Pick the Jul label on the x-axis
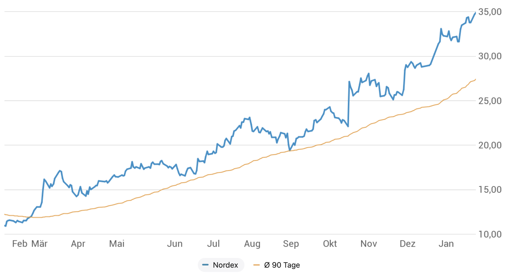Screen dimensions: 508x276 click(x=213, y=244)
